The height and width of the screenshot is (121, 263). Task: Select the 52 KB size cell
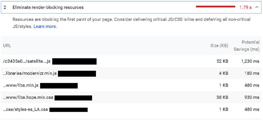pyautogui.click(x=222, y=61)
